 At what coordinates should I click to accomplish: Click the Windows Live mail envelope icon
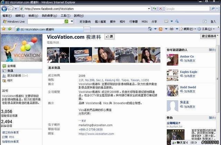(x=166, y=21)
